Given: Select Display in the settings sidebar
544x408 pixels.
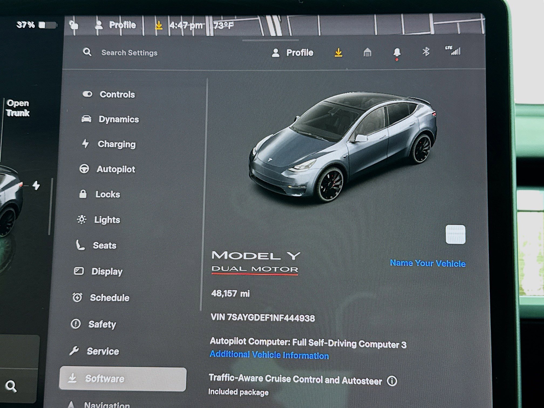Looking at the screenshot, I should (x=98, y=271).
